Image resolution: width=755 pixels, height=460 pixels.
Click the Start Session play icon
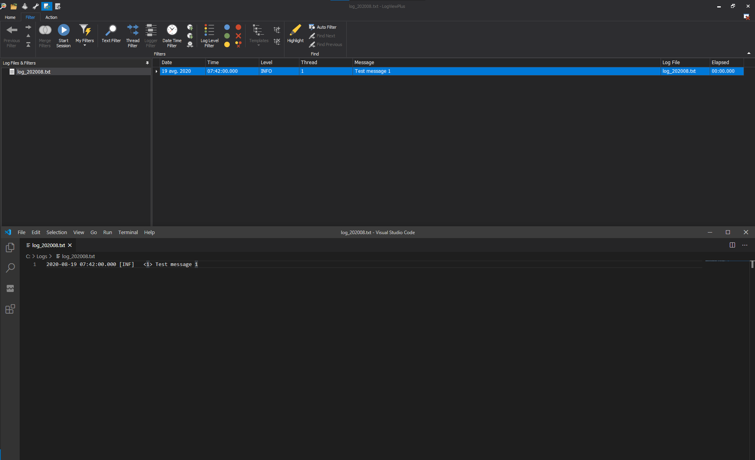[63, 30]
